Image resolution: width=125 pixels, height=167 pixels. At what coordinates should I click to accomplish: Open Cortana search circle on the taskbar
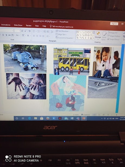click(17, 118)
